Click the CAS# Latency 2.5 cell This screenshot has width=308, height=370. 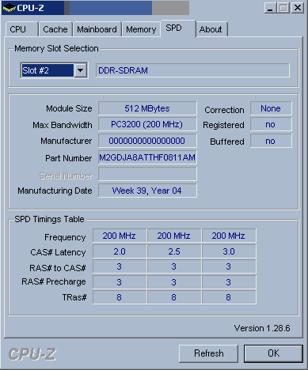pyautogui.click(x=174, y=251)
